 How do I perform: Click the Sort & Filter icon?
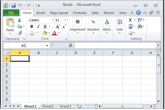(140, 20)
